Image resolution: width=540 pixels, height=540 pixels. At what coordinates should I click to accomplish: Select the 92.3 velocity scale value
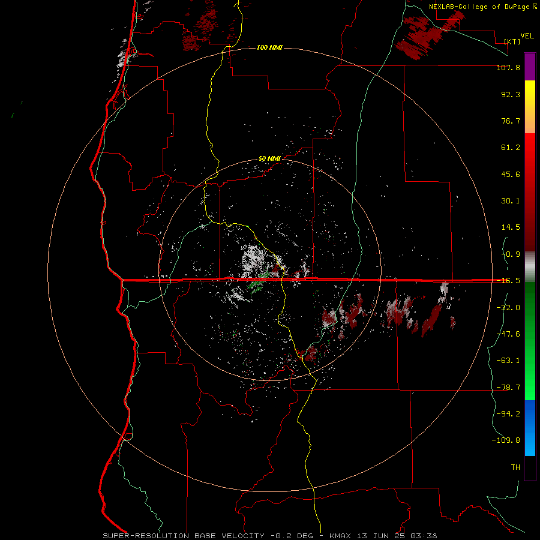[x=511, y=94]
